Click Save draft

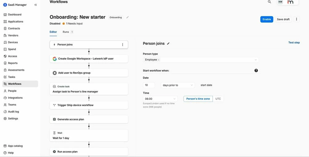pyautogui.click(x=283, y=19)
